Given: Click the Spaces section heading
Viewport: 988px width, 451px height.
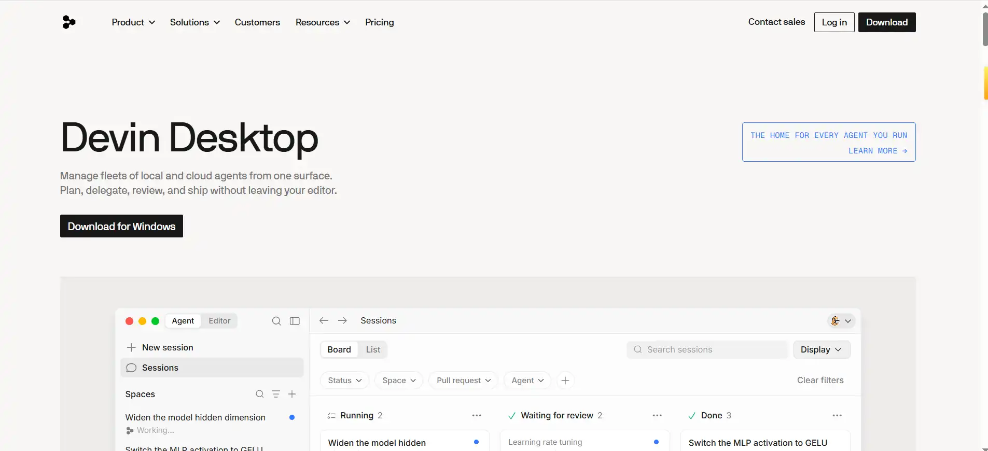Looking at the screenshot, I should [x=140, y=394].
